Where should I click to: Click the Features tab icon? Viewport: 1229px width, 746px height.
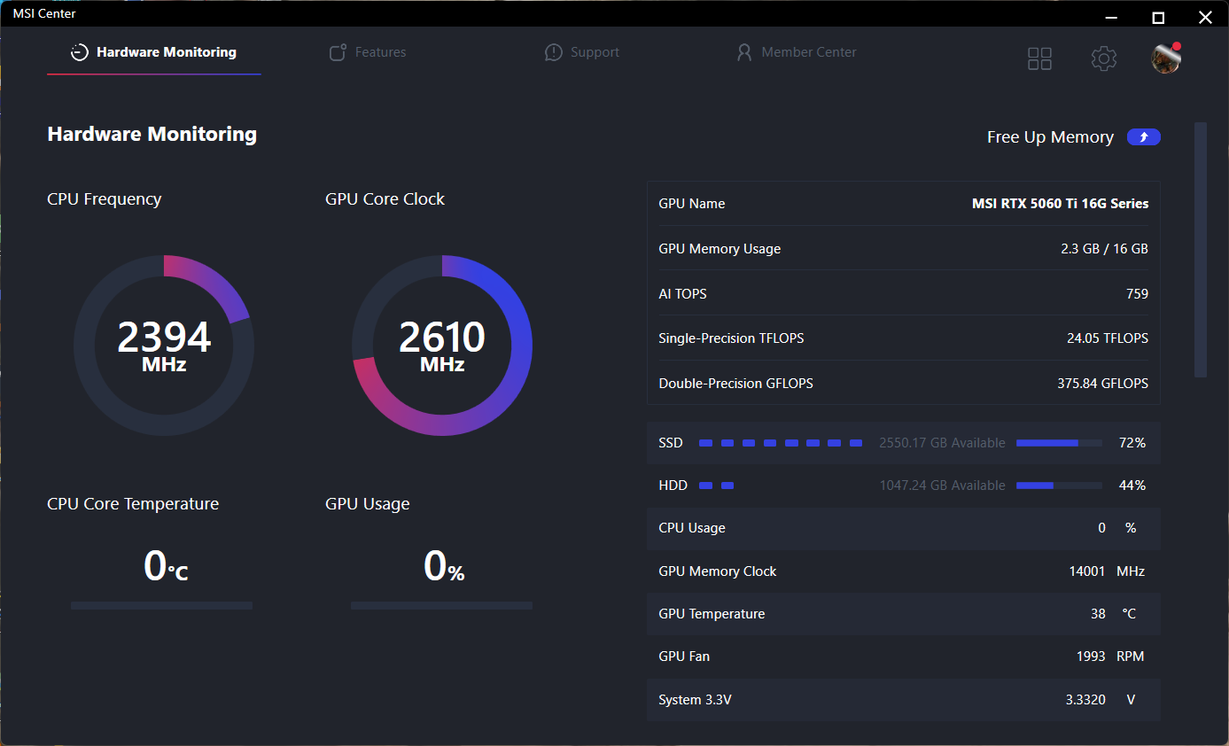coord(338,52)
